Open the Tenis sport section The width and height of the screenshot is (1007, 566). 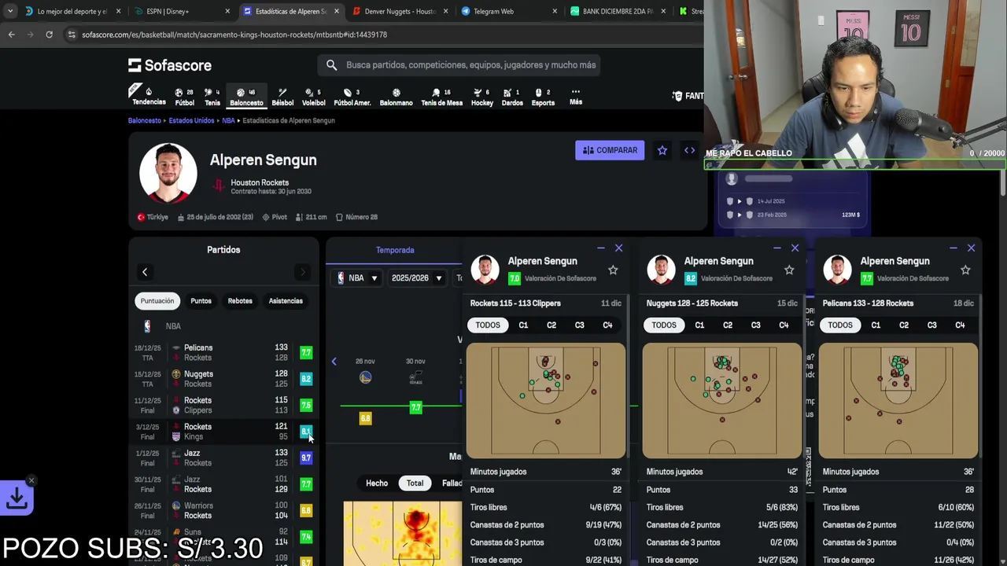(x=212, y=97)
